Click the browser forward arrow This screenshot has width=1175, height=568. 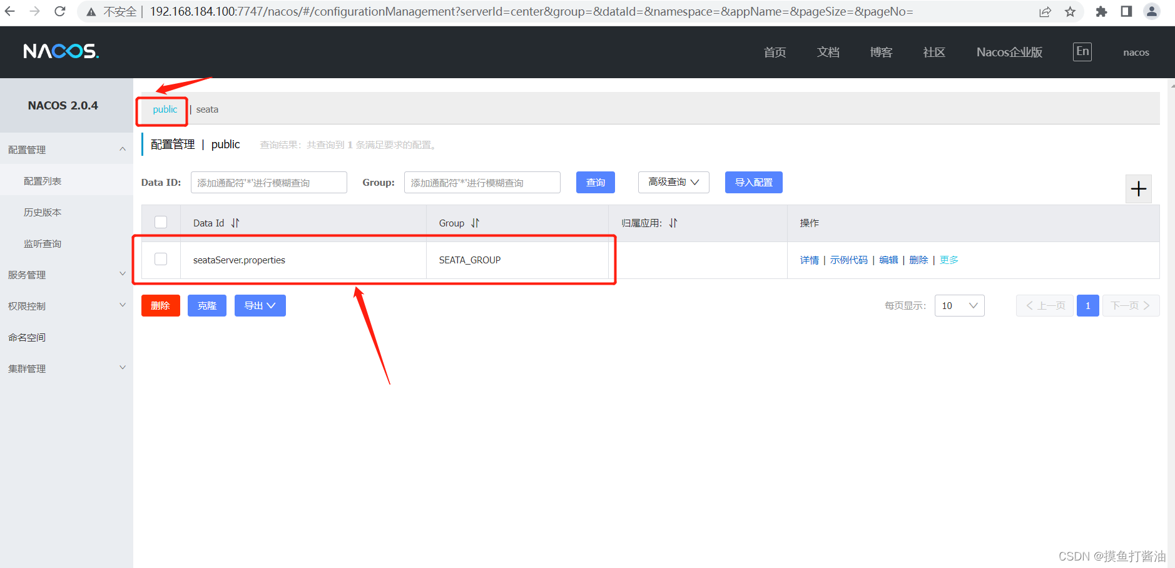[35, 11]
